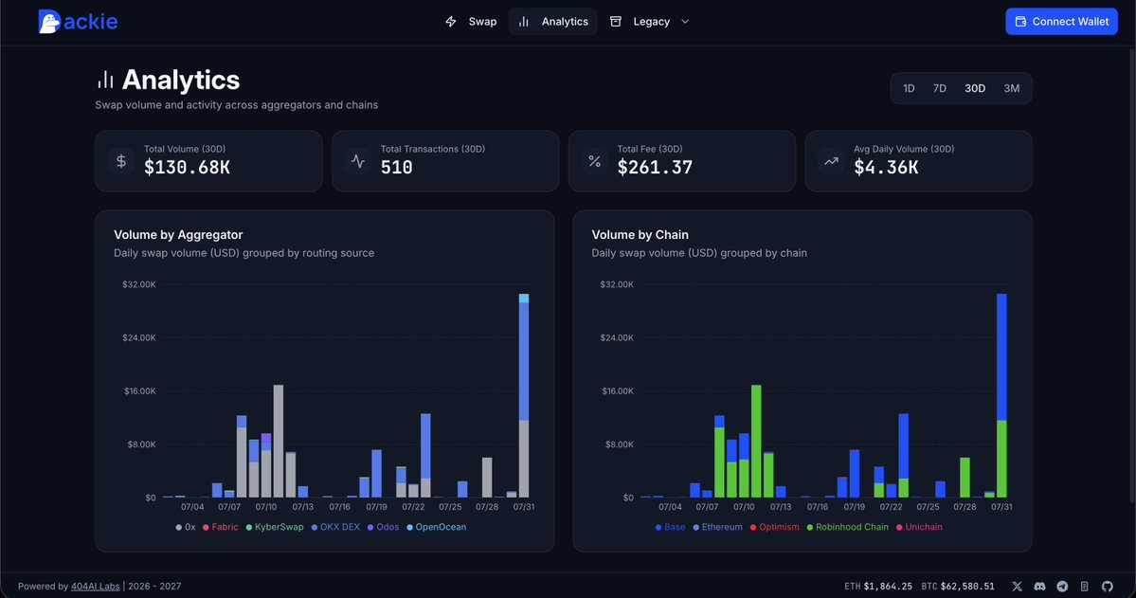Click the archive box Legacy icon
The image size is (1136, 598).
tap(616, 22)
